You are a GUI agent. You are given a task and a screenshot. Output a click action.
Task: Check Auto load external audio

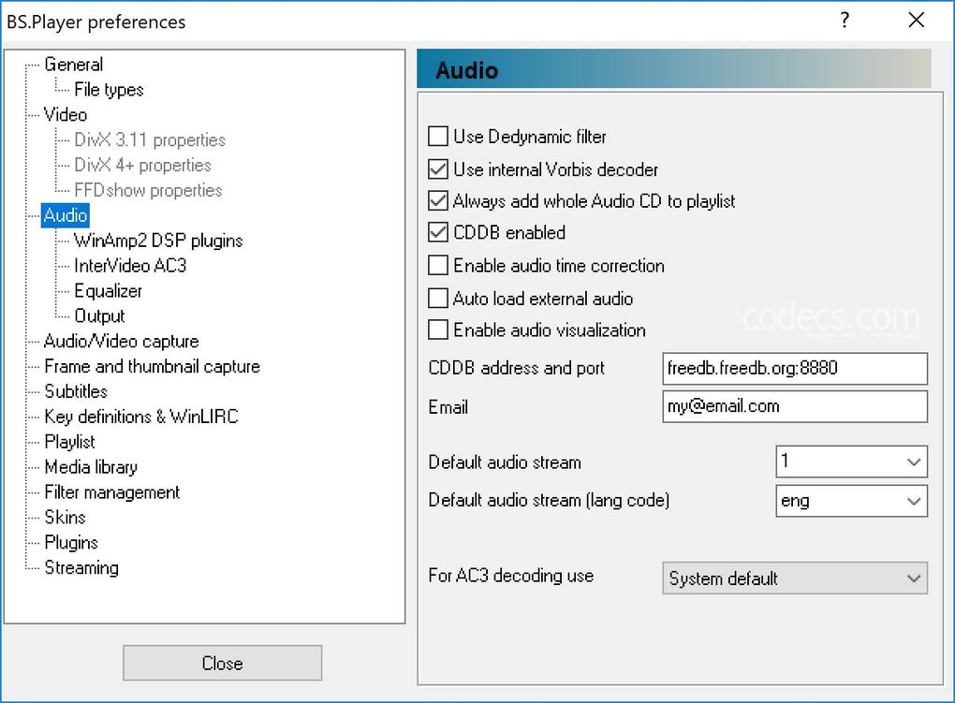tap(438, 299)
